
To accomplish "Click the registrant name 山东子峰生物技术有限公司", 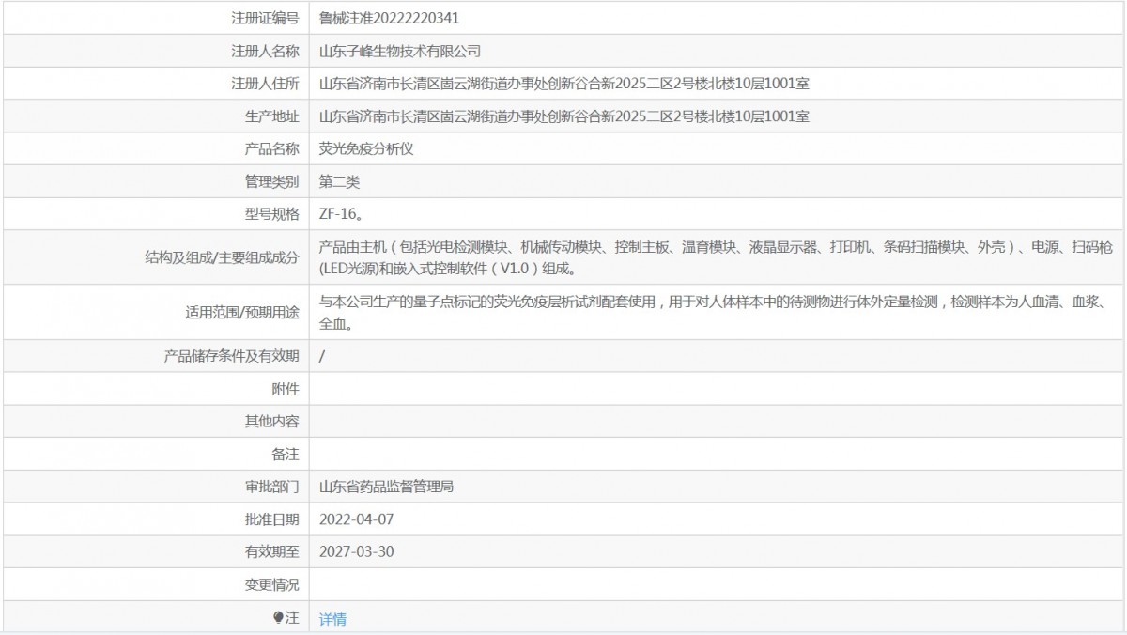I will (x=400, y=51).
